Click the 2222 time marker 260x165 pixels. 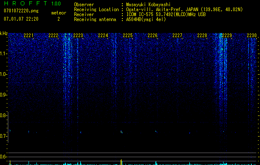click(x=53, y=35)
